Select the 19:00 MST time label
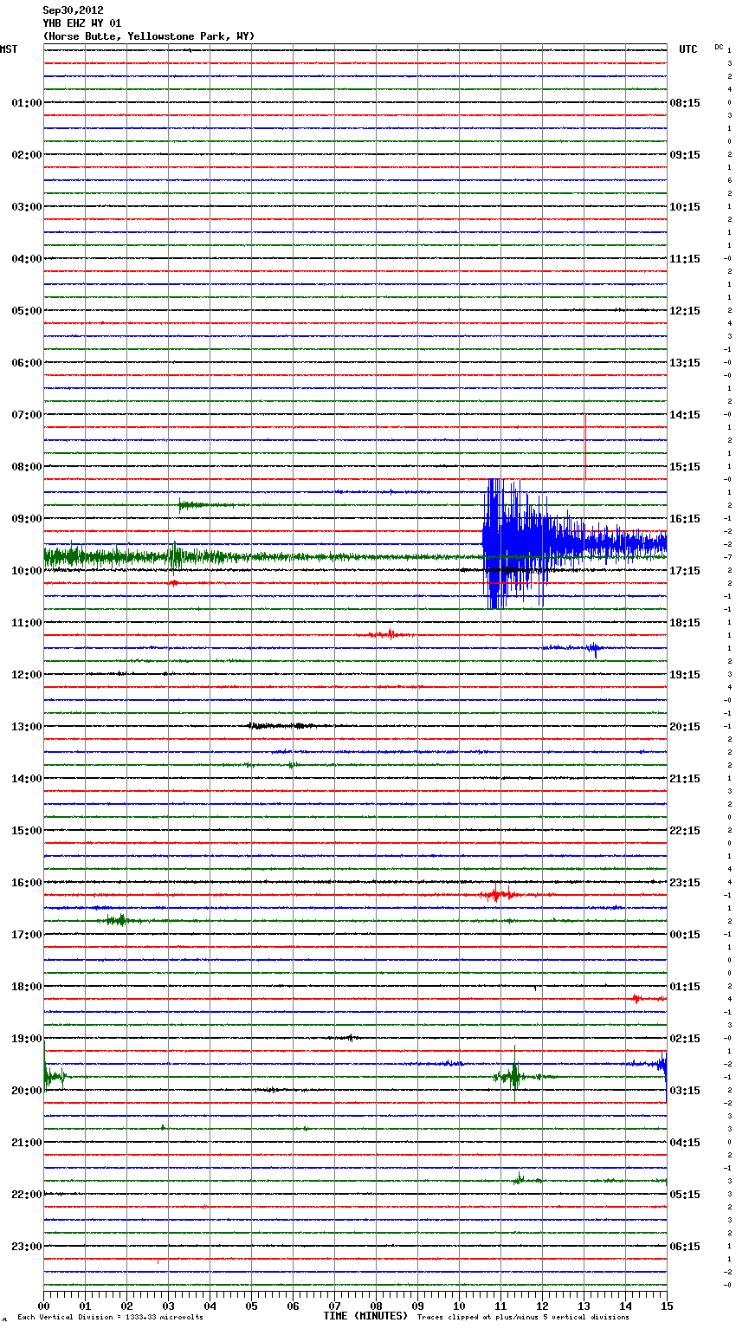Viewport: 736px width, 1329px height. click(27, 1039)
